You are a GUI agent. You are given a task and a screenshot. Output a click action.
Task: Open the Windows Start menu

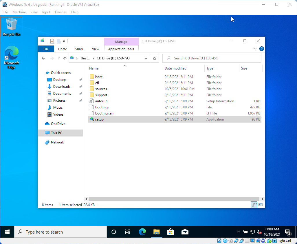tap(7, 232)
